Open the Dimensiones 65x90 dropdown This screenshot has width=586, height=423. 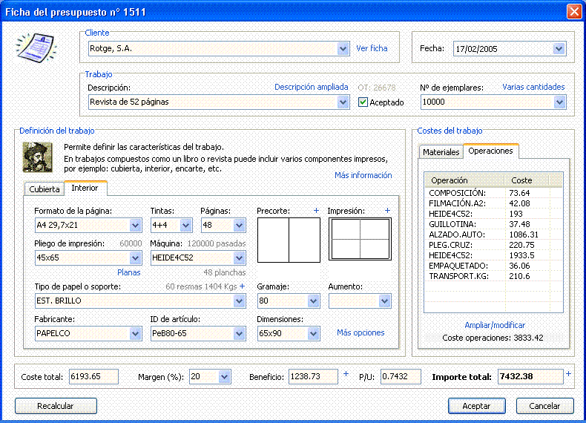click(x=313, y=334)
